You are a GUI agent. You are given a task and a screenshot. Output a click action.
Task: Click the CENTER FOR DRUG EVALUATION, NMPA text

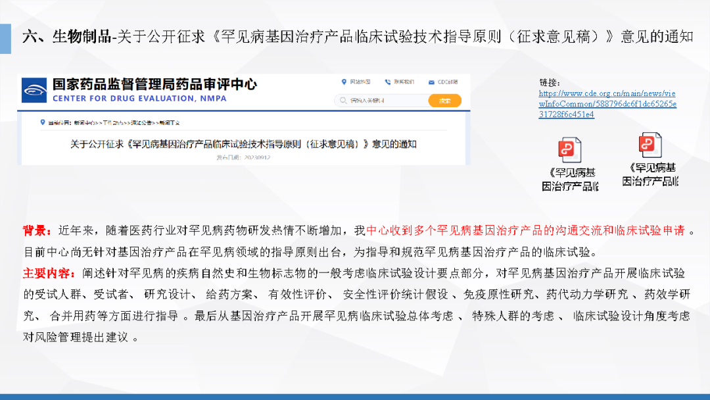click(x=139, y=99)
